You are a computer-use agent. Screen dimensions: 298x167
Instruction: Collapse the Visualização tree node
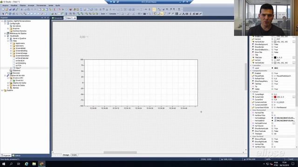(x=5, y=36)
